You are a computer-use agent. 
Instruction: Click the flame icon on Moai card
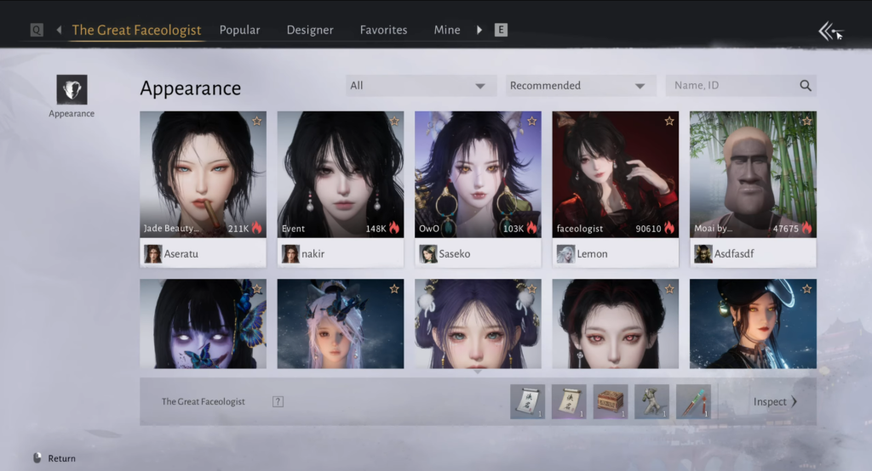point(806,228)
